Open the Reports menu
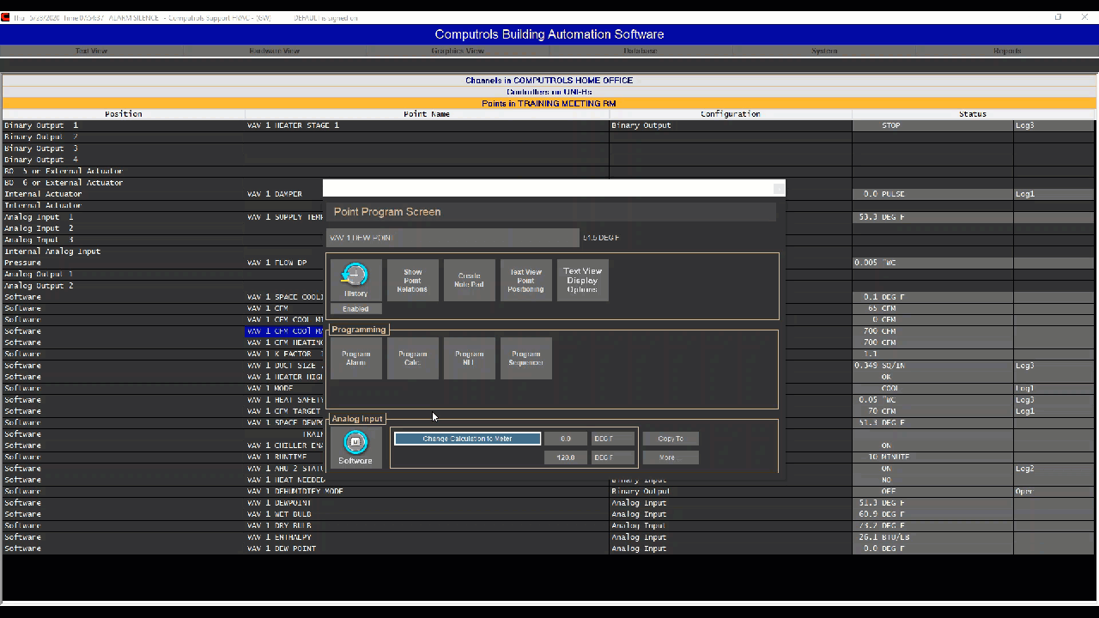This screenshot has width=1099, height=618. pos(1007,51)
